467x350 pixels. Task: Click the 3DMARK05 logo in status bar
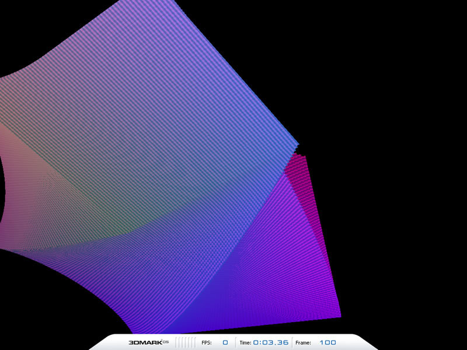click(x=149, y=342)
